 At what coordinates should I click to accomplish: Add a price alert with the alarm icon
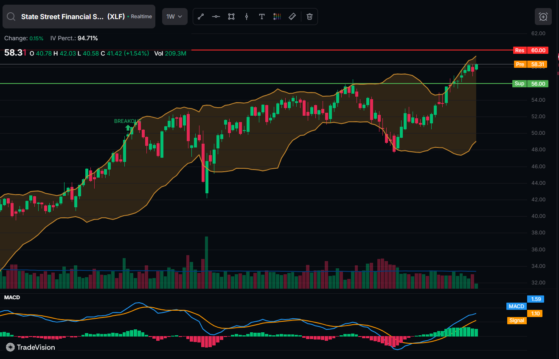point(543,17)
